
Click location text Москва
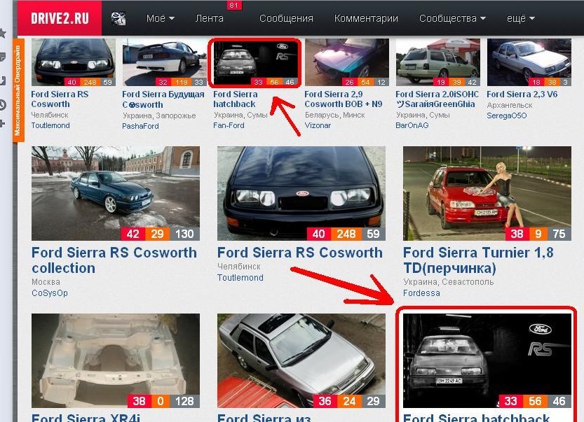(x=46, y=282)
